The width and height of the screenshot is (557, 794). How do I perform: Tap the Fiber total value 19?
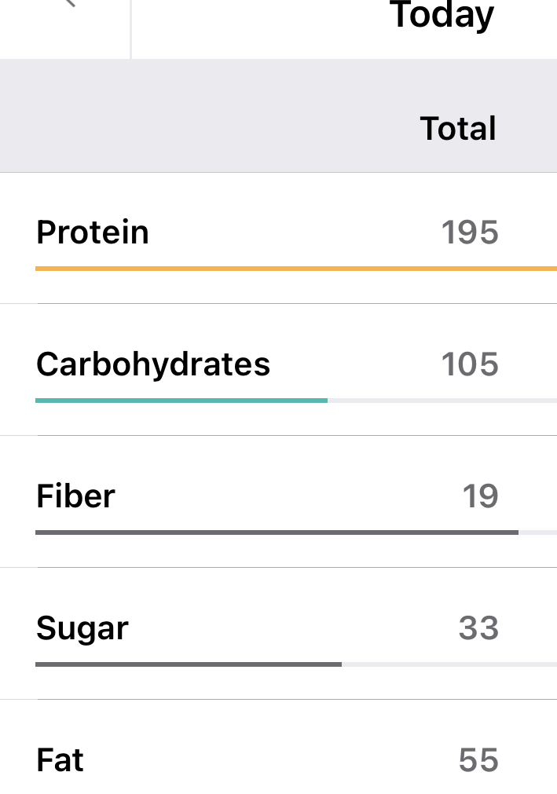click(480, 496)
